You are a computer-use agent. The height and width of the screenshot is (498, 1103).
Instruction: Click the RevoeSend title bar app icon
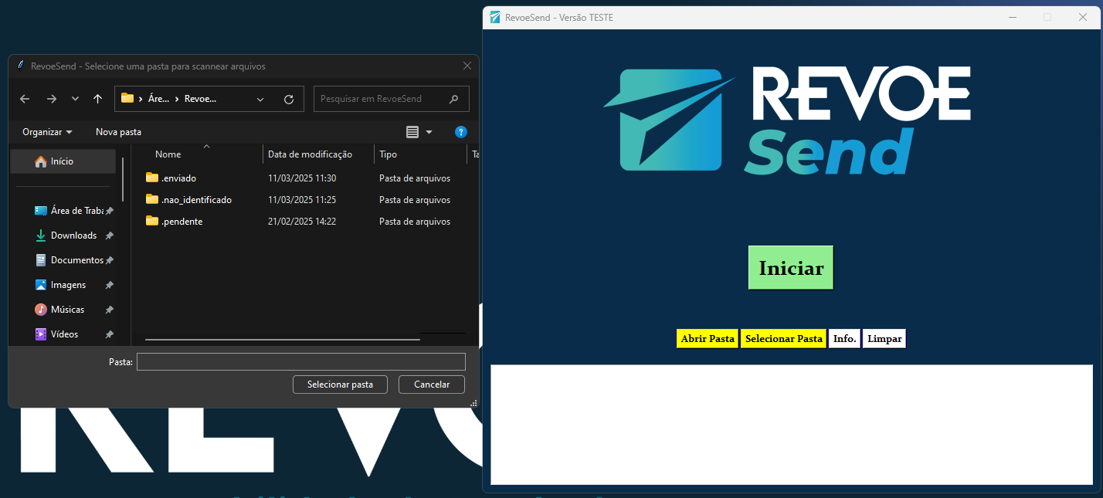pyautogui.click(x=495, y=17)
